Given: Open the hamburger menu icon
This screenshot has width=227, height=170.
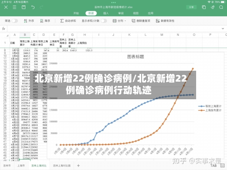Looking at the screenshot, I should (15, 7).
